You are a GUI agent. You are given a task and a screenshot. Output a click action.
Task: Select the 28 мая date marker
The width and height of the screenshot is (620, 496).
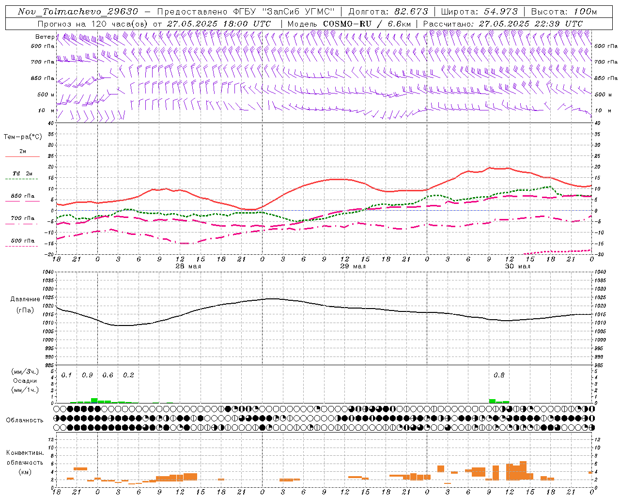pyautogui.click(x=188, y=266)
